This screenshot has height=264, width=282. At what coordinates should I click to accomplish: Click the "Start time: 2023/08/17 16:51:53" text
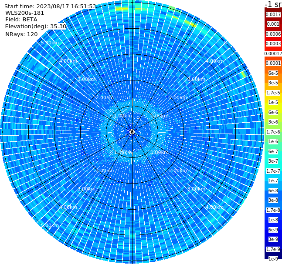[50, 7]
